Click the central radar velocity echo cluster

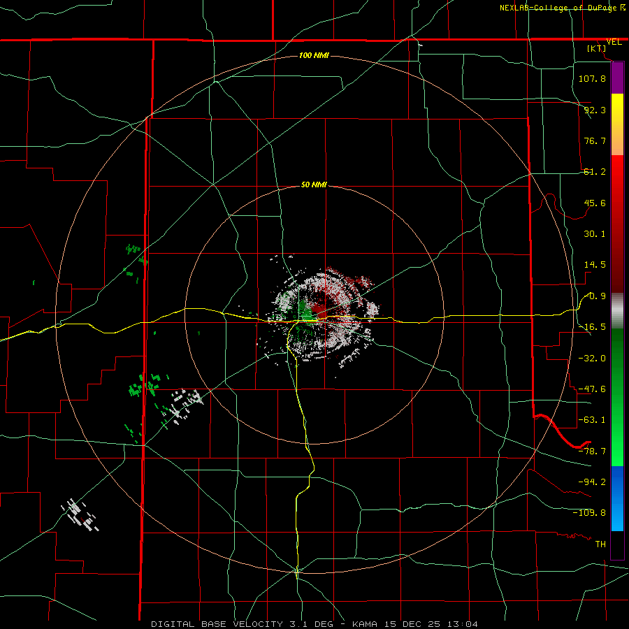tap(319, 315)
